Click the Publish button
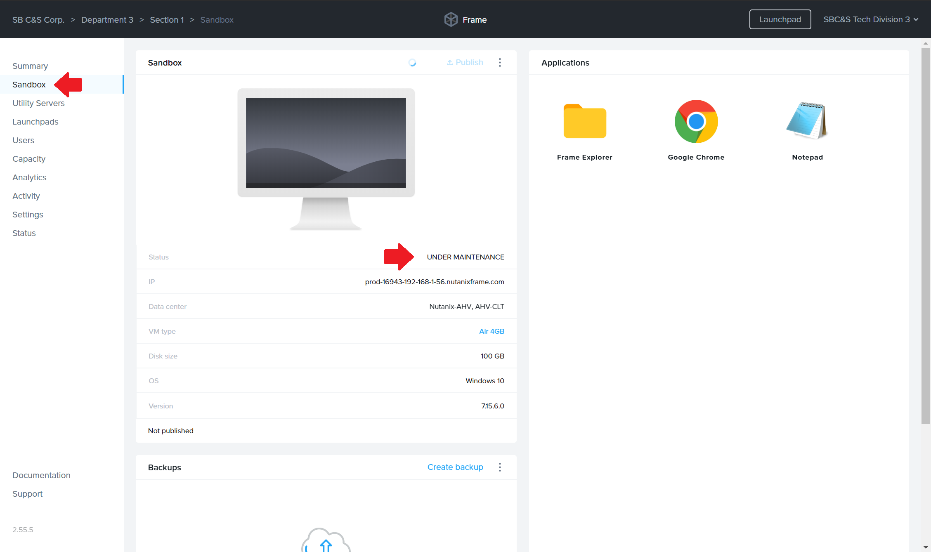This screenshot has height=552, width=931. pyautogui.click(x=465, y=62)
